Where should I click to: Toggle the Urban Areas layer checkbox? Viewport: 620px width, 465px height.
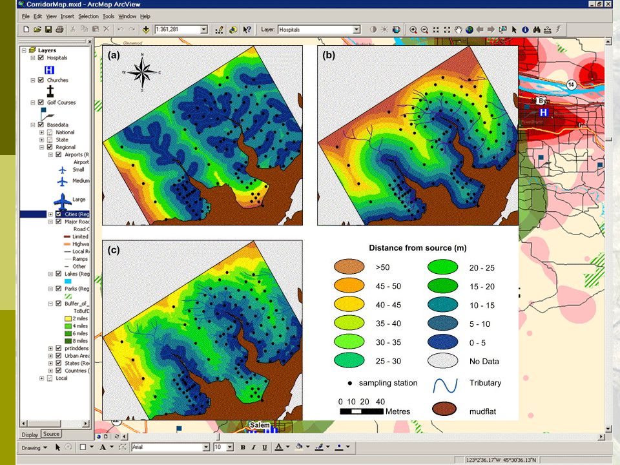pyautogui.click(x=59, y=355)
